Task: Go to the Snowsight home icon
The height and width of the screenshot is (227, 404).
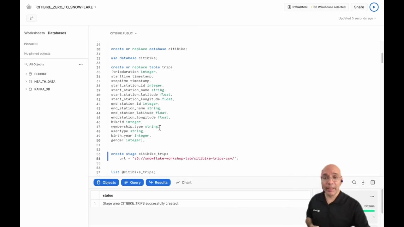Action: pyautogui.click(x=29, y=7)
